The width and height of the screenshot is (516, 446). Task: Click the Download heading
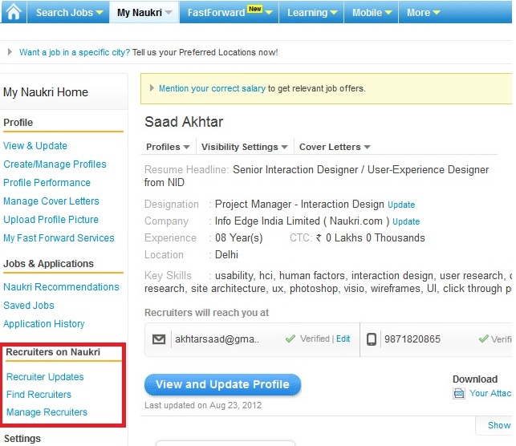[475, 379]
